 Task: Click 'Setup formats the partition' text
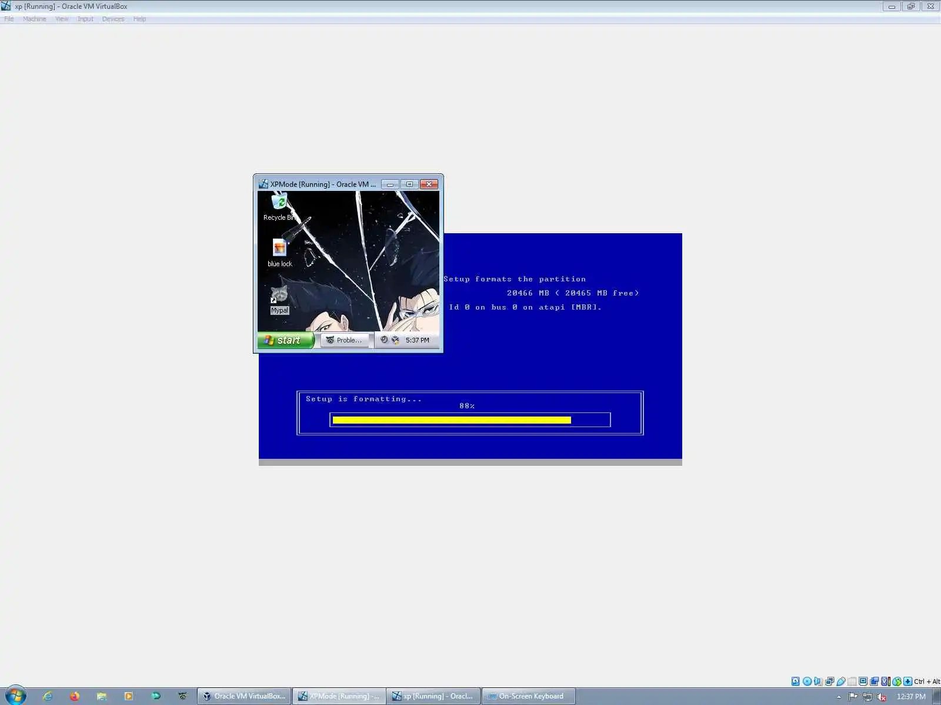pyautogui.click(x=515, y=279)
